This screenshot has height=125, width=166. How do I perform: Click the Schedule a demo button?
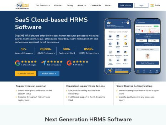(25, 73)
